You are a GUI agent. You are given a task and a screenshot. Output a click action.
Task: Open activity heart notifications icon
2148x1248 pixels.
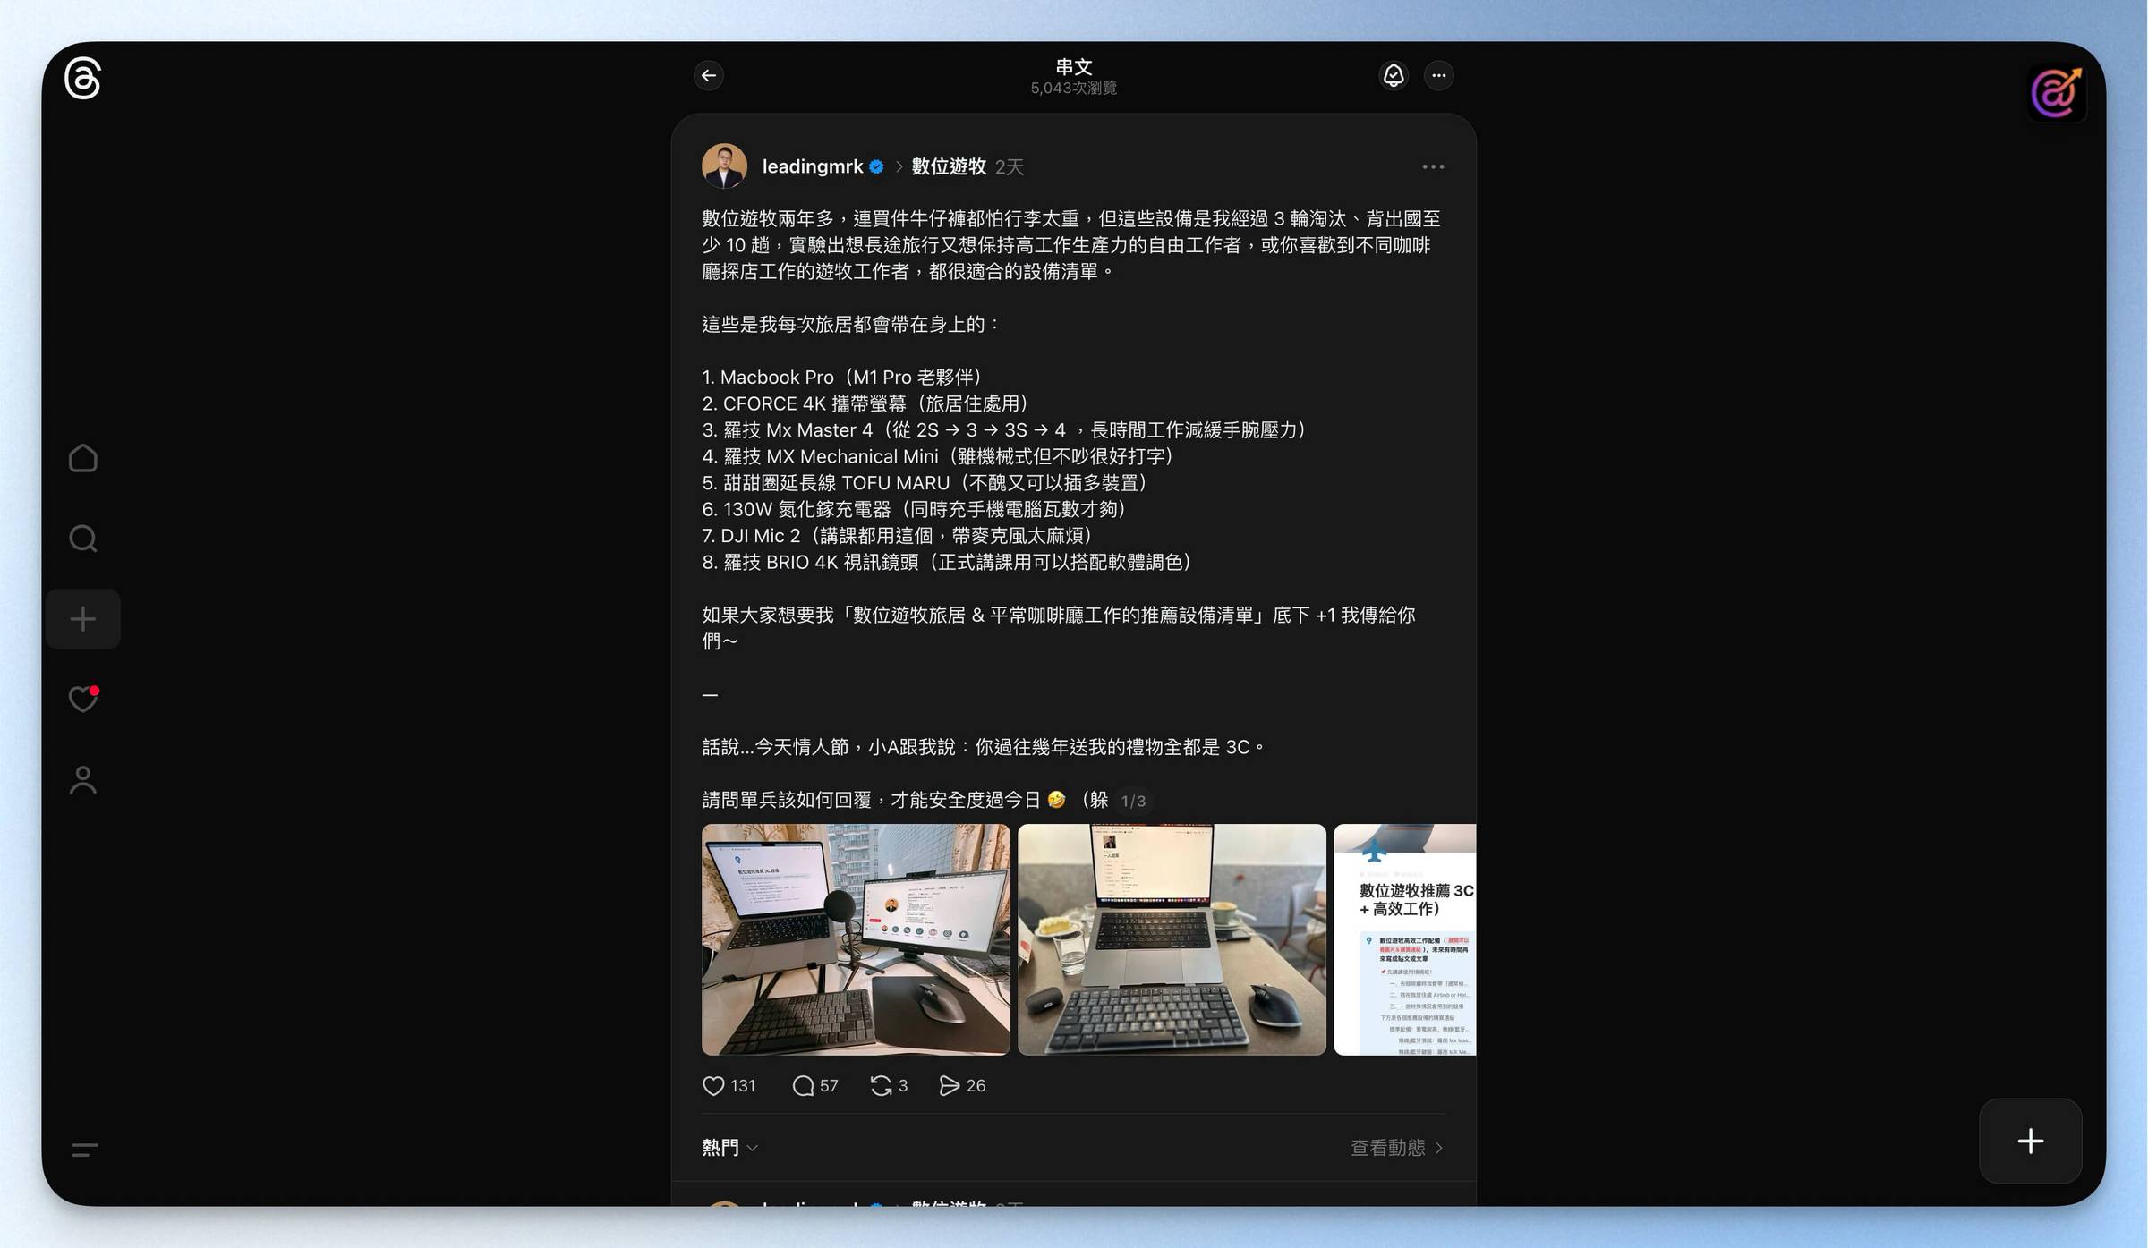pos(83,699)
